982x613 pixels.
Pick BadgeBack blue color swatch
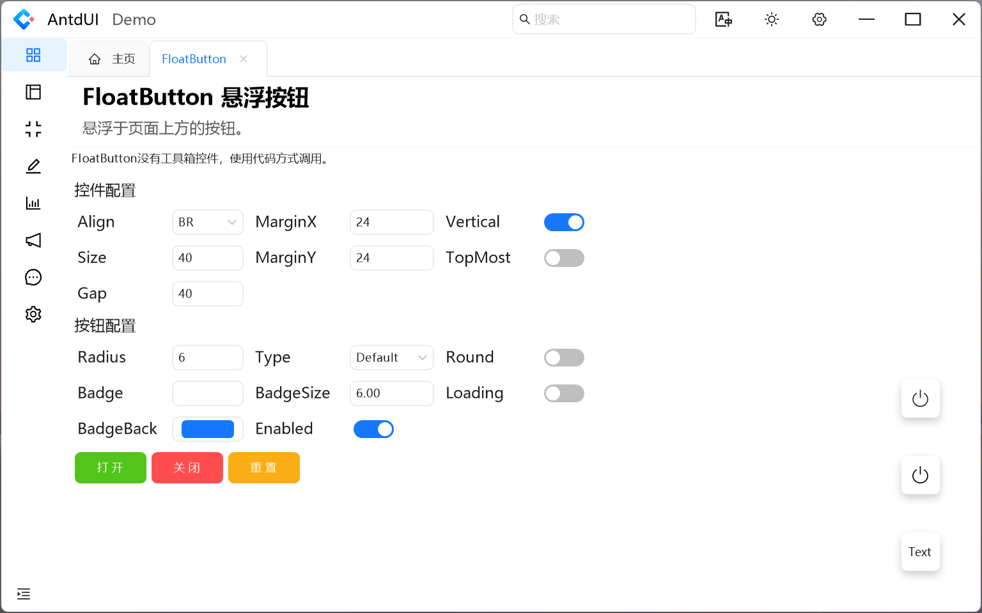point(208,429)
